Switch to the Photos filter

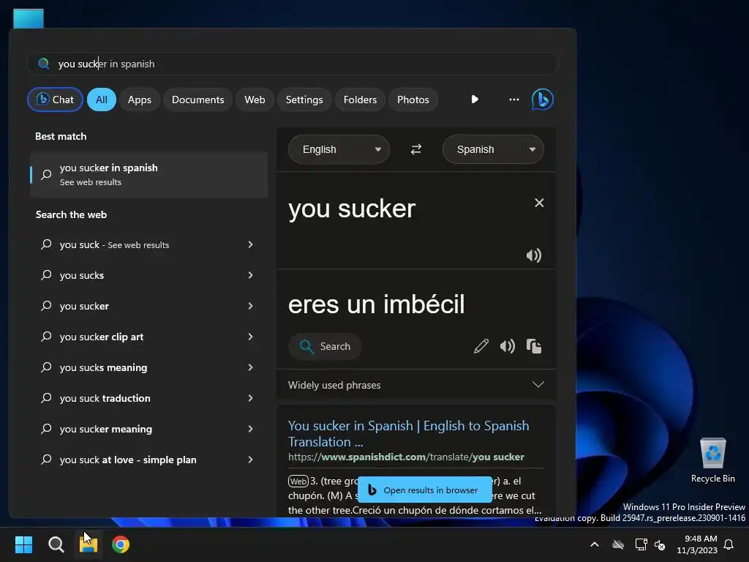tap(413, 100)
